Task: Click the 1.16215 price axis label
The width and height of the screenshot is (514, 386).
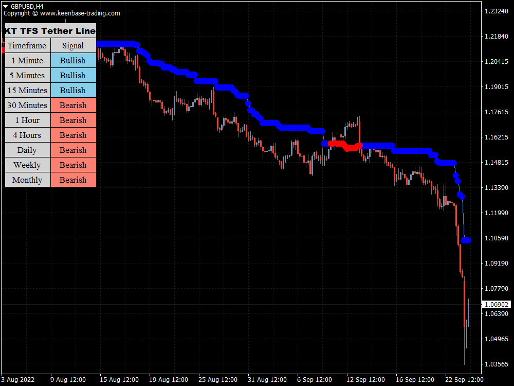Action: click(497, 137)
